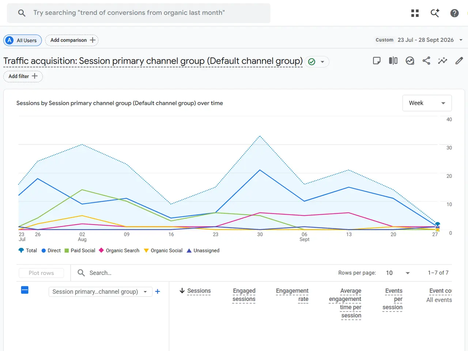Click the Plot rows button
The width and height of the screenshot is (468, 351).
tap(41, 273)
